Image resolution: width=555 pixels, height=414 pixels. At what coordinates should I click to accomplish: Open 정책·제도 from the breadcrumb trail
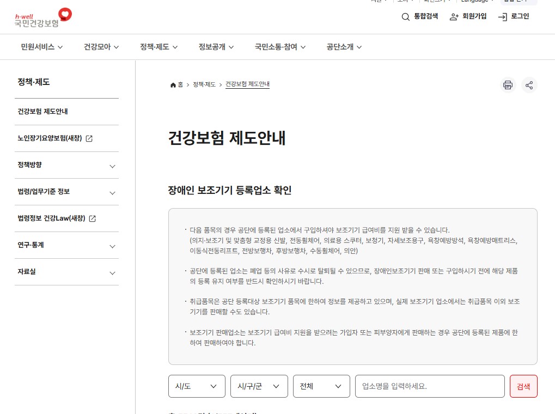coord(204,84)
